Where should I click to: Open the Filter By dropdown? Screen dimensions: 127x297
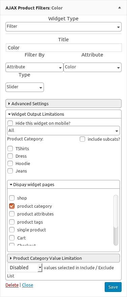click(x=34, y=67)
